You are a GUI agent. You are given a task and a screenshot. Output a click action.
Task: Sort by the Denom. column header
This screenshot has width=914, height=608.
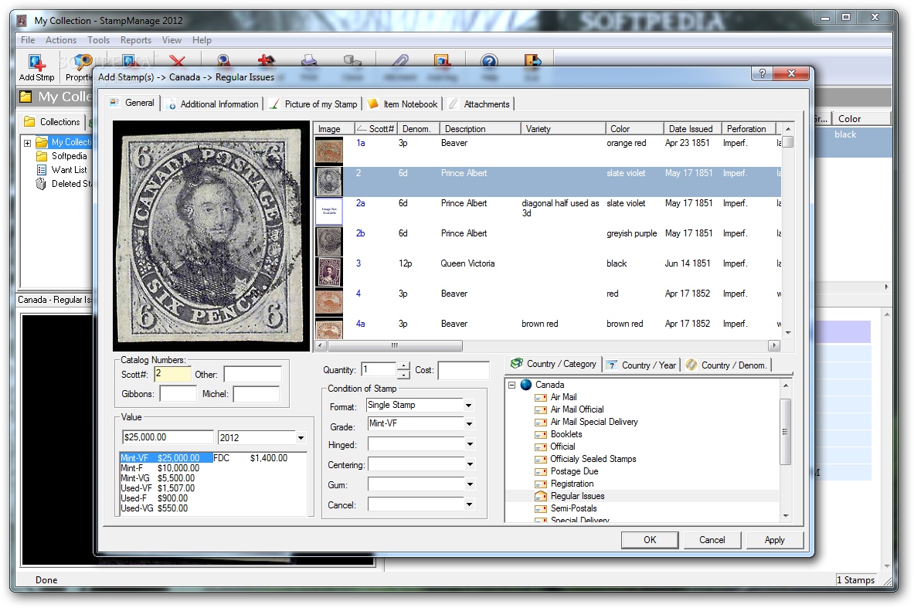417,129
